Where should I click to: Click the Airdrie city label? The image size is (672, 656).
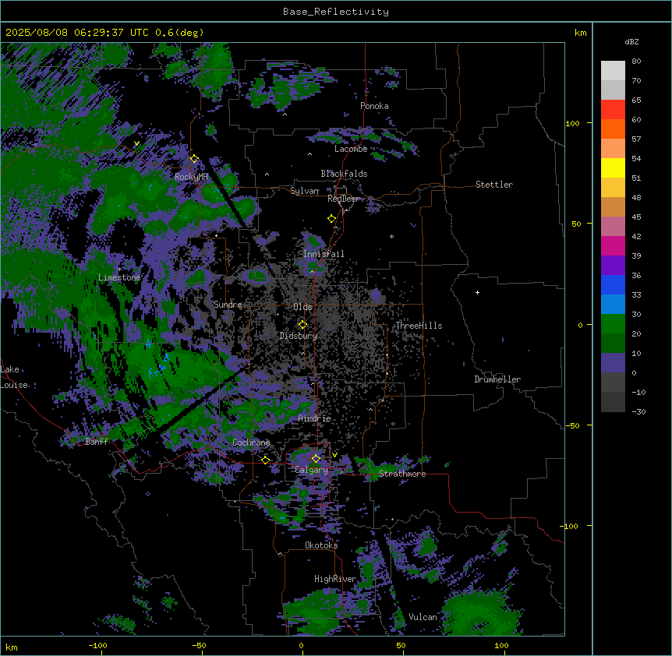(x=315, y=418)
